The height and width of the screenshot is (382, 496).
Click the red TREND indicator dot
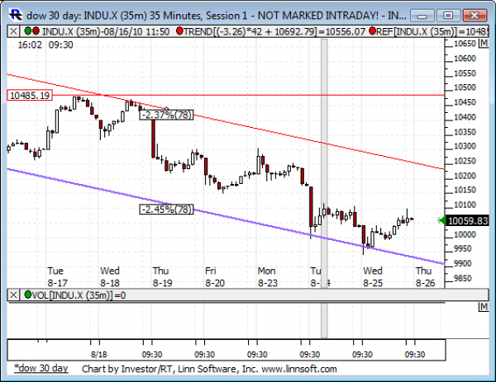tap(179, 31)
